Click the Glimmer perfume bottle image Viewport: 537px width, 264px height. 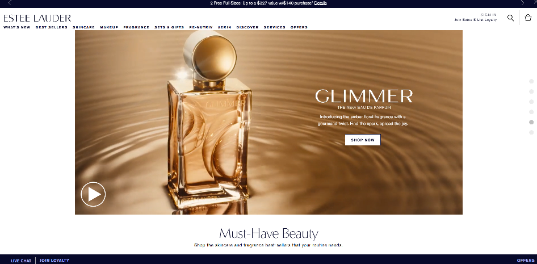(209, 120)
